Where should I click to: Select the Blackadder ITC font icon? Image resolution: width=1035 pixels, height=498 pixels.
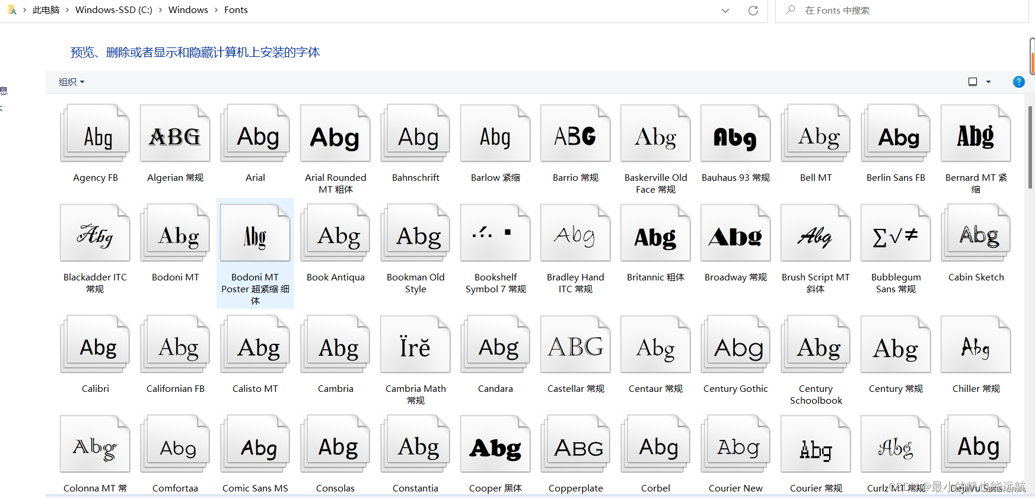tap(95, 233)
